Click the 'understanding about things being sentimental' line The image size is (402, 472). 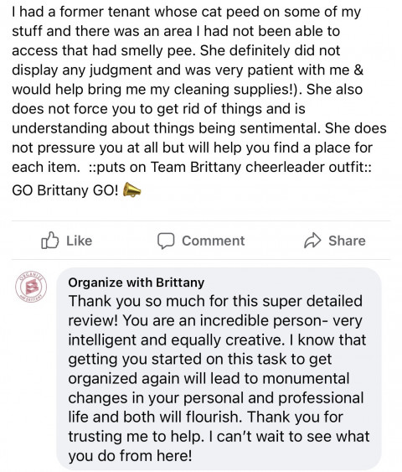coord(199,128)
